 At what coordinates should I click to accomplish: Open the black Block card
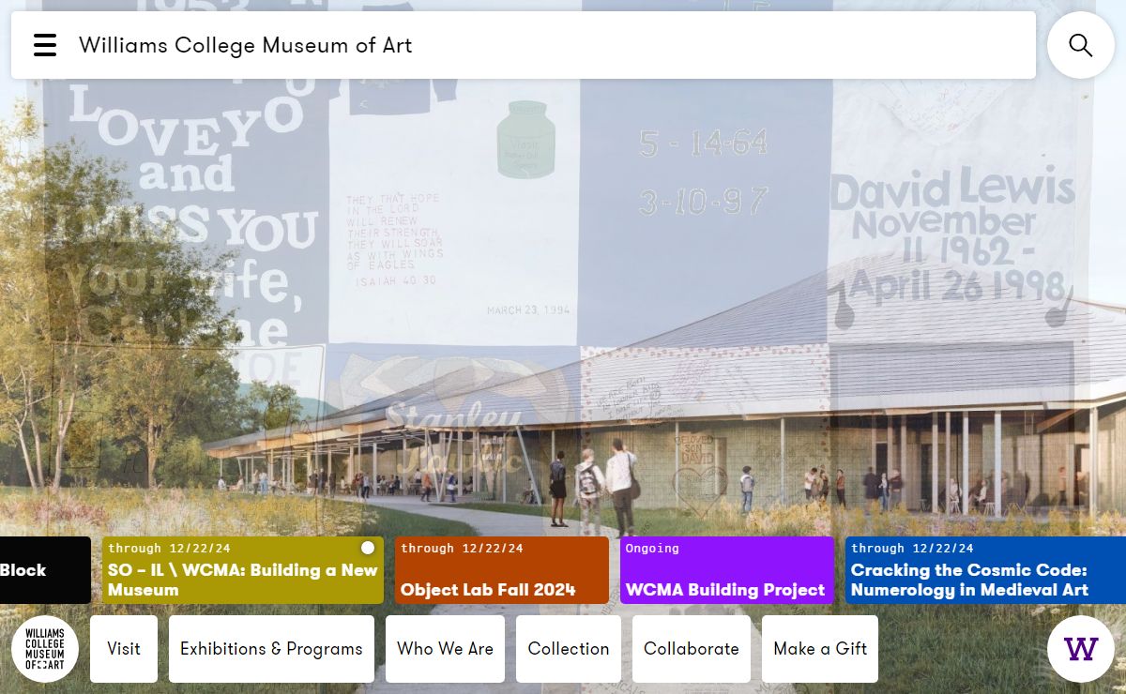[x=45, y=570]
